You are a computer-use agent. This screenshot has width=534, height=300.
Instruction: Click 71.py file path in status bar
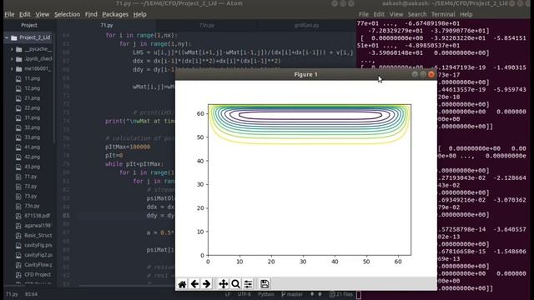12,294
